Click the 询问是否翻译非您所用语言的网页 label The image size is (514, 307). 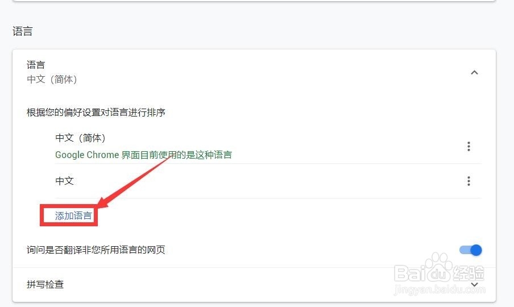tap(96, 250)
